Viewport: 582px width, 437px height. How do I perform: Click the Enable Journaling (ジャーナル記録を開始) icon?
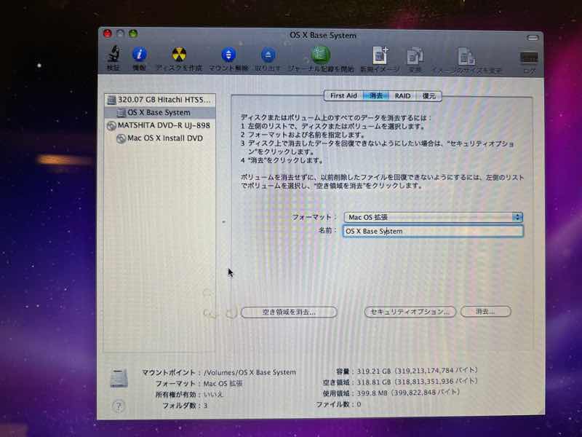320,55
